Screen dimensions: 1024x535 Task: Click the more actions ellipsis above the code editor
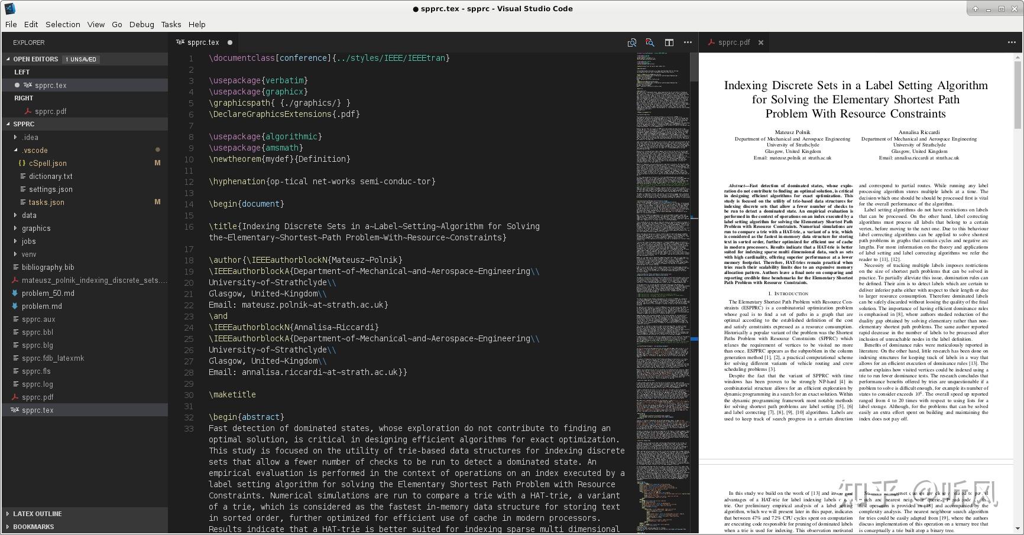click(x=688, y=43)
